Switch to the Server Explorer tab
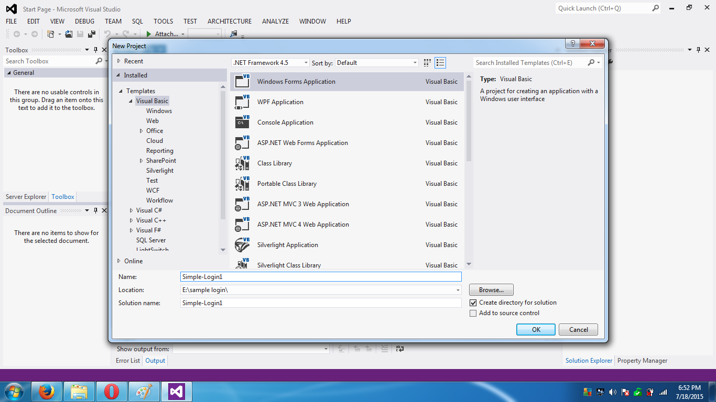Viewport: 716px width, 402px height. point(26,197)
